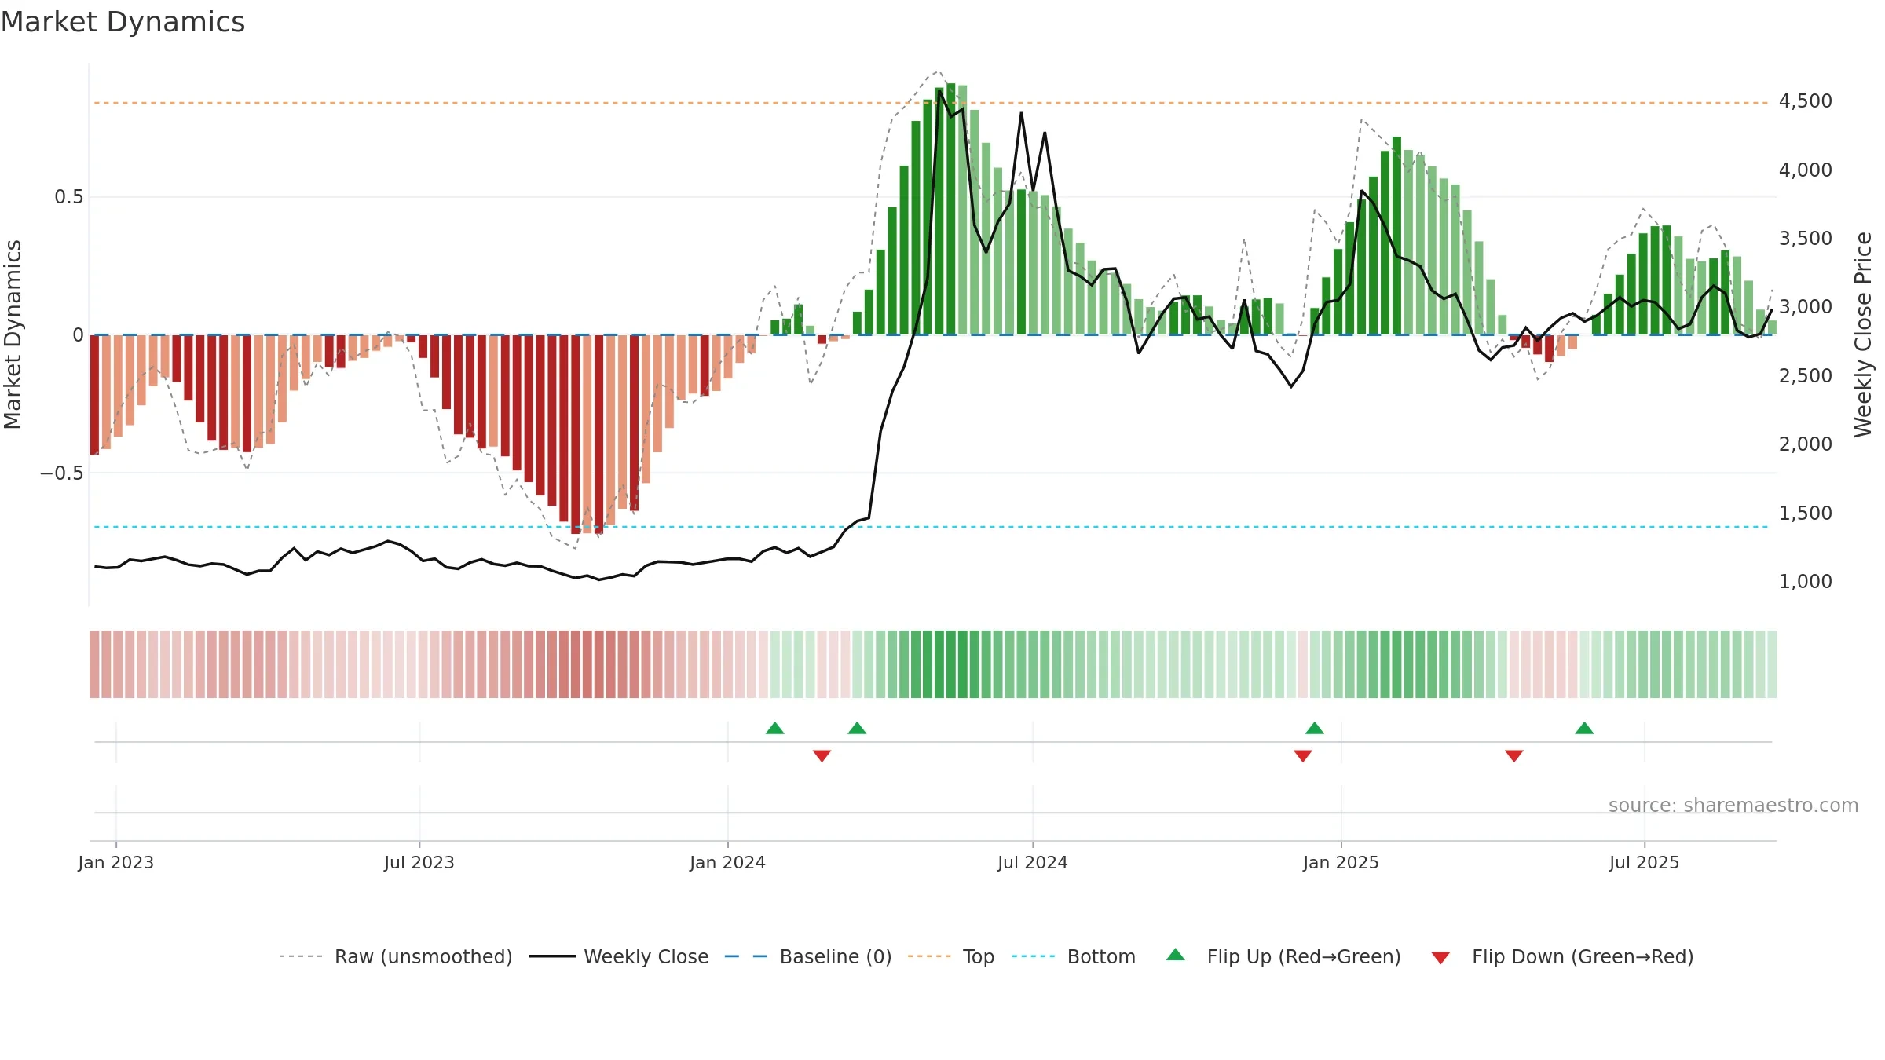Toggle Flip Down (Green→Red) legend entry

pyautogui.click(x=1562, y=956)
